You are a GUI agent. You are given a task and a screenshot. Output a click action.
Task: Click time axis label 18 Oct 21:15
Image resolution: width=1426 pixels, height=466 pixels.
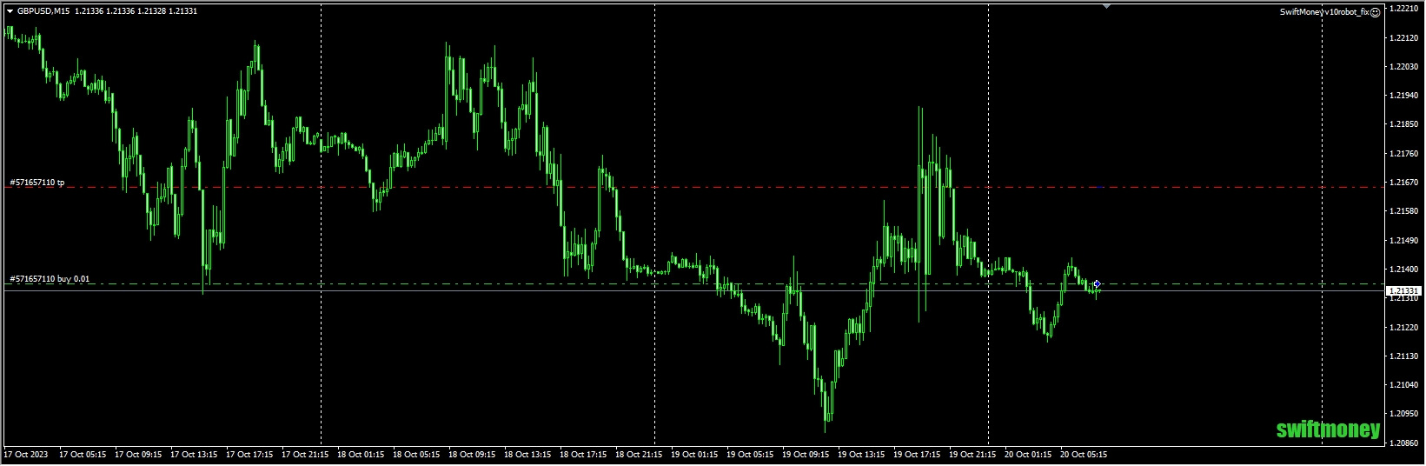[x=640, y=455]
